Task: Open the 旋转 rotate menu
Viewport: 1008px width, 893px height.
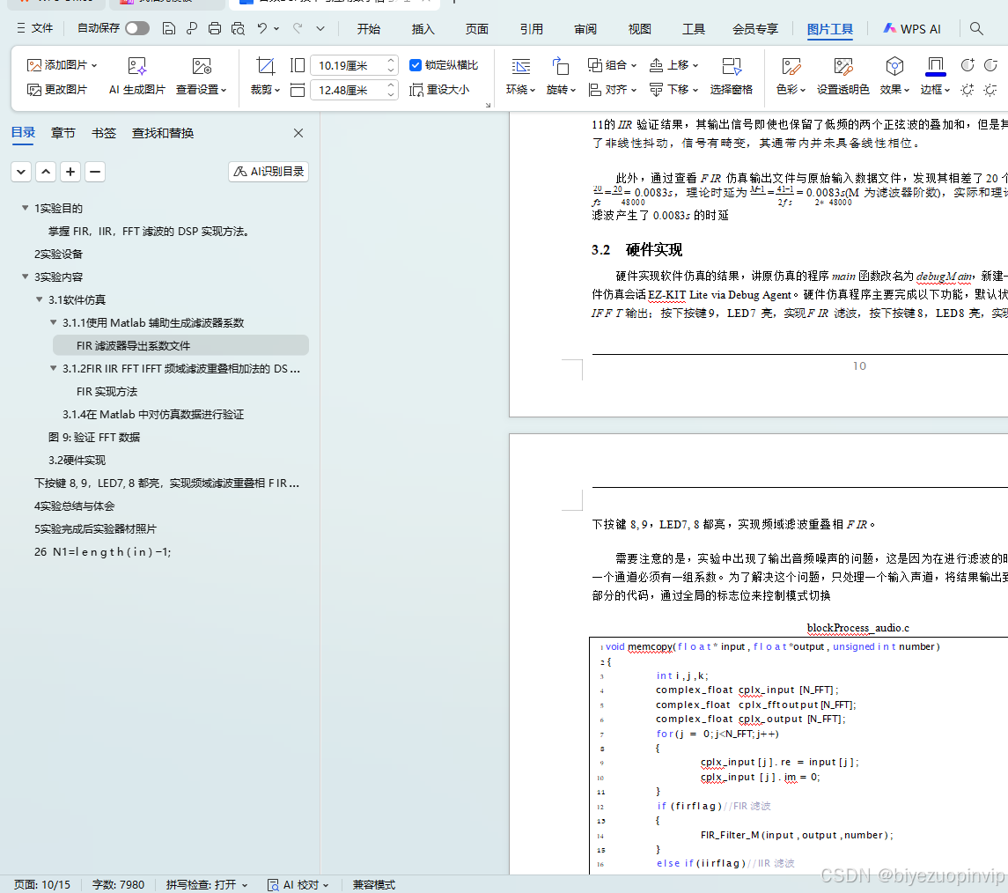Action: [x=561, y=77]
